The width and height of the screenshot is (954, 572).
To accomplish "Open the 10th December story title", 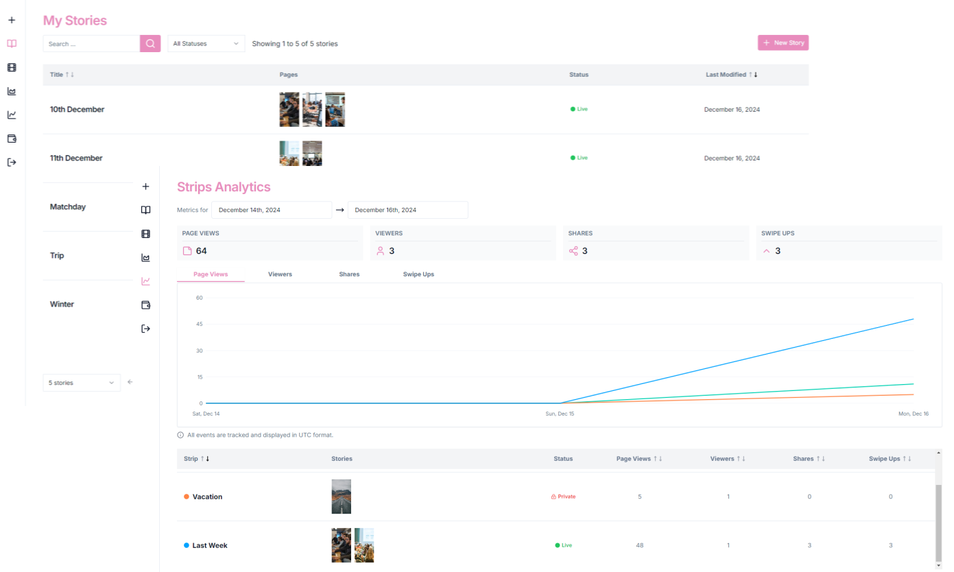I will pyautogui.click(x=77, y=110).
